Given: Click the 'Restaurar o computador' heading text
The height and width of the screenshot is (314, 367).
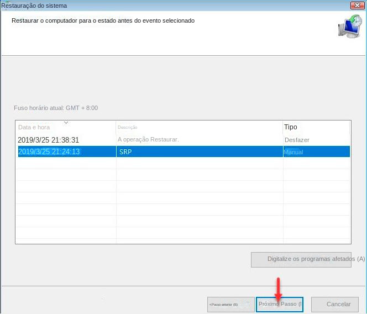Looking at the screenshot, I should 103,20.
